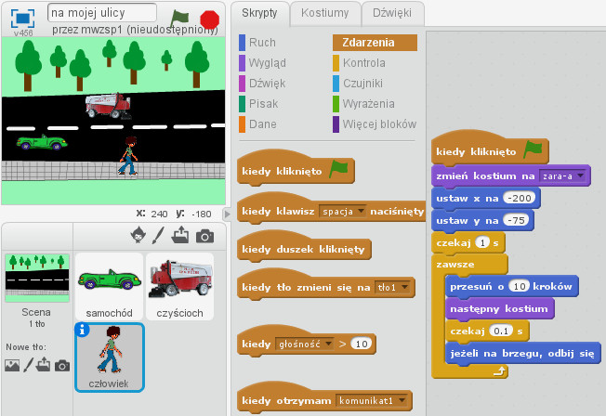Select Wygląd block category
This screenshot has width=606, height=416.
tap(263, 63)
